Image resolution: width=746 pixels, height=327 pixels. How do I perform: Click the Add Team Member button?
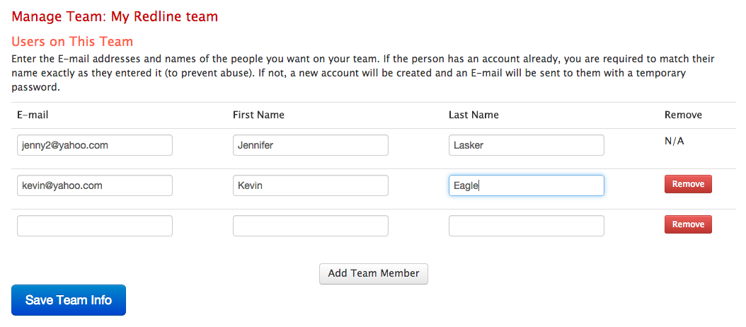374,274
